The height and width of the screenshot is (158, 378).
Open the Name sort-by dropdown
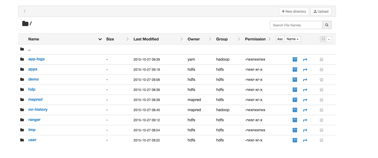pos(292,39)
